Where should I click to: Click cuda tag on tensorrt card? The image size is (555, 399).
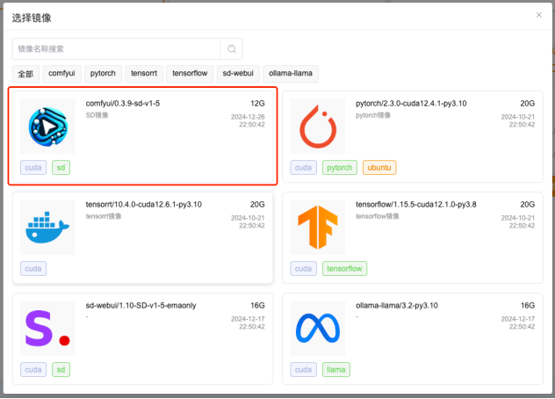point(33,269)
